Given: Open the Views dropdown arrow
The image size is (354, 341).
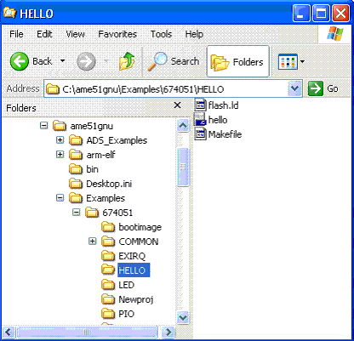Looking at the screenshot, I should 302,61.
